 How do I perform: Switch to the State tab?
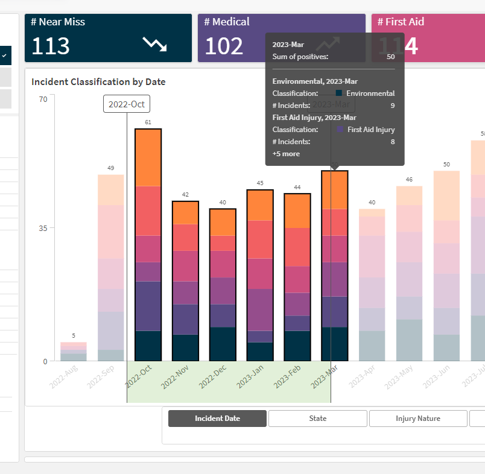click(x=318, y=419)
